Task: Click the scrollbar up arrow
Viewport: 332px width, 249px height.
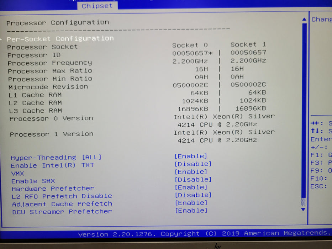Action: [304, 20]
